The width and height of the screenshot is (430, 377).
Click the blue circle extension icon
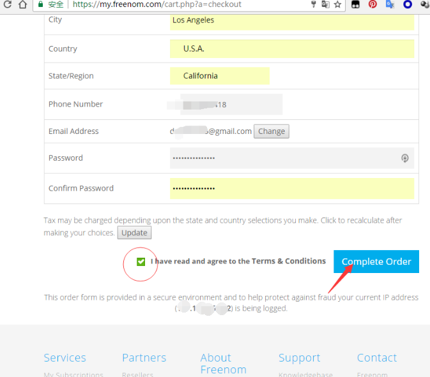(x=408, y=4)
